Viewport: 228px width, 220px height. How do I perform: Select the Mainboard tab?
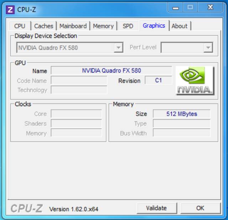click(x=73, y=26)
